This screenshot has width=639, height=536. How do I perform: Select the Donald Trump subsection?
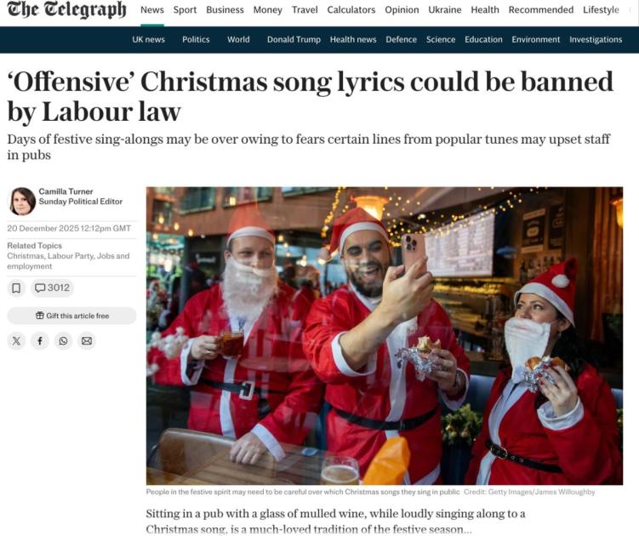(x=294, y=39)
